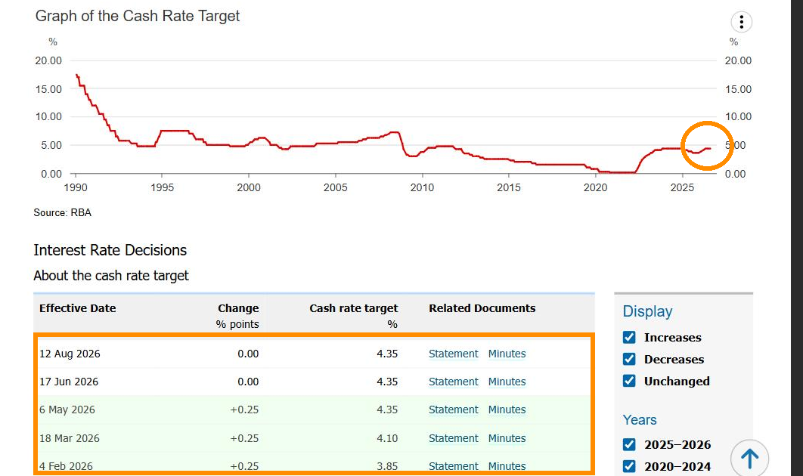
Task: Open the 6 May 2026 Minutes link
Action: [x=507, y=410]
